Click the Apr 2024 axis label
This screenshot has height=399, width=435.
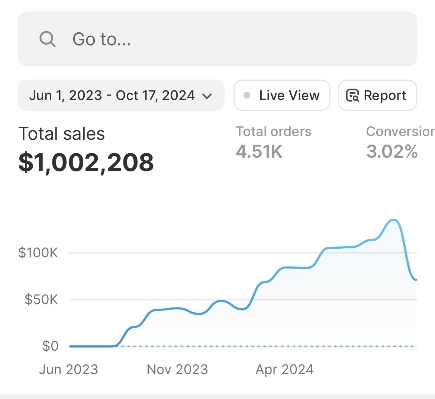point(285,370)
